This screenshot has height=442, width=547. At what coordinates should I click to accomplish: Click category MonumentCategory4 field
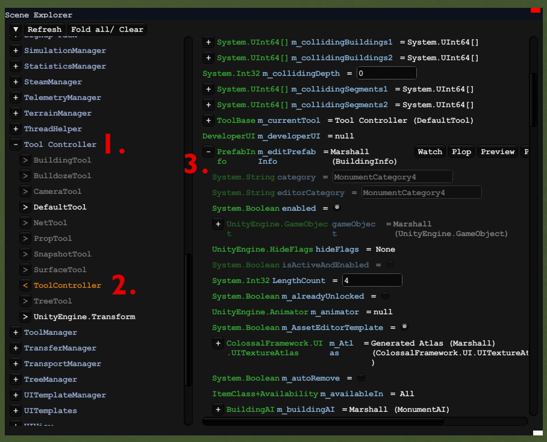point(392,176)
